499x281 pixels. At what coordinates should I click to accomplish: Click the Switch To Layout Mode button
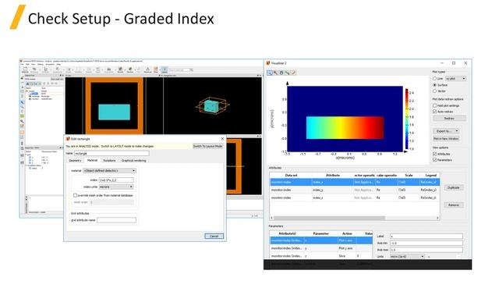point(208,146)
